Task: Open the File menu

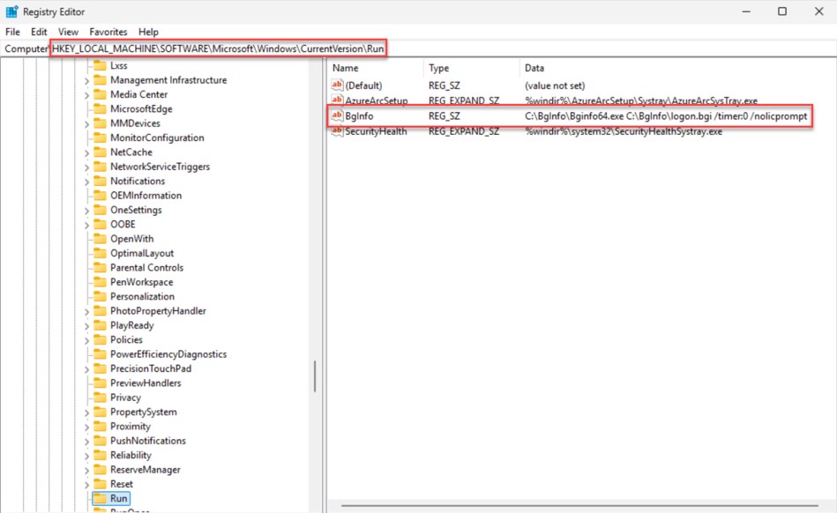Action: [x=13, y=32]
